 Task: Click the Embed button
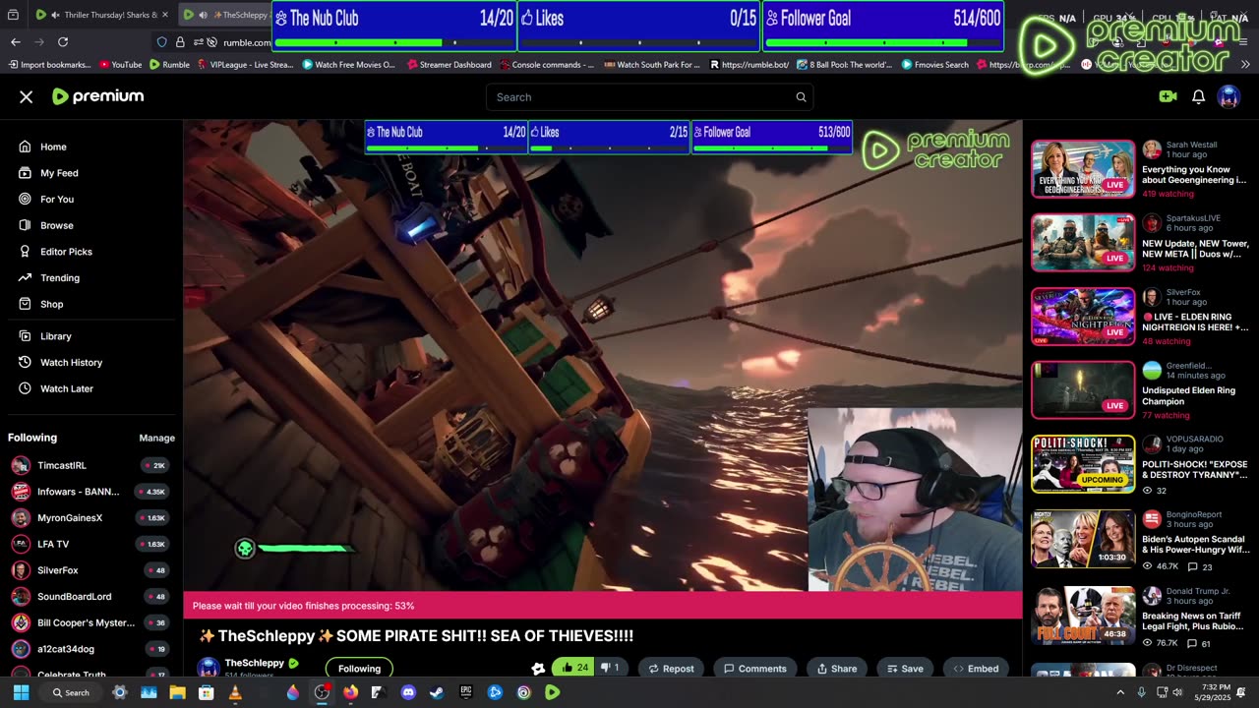point(976,669)
